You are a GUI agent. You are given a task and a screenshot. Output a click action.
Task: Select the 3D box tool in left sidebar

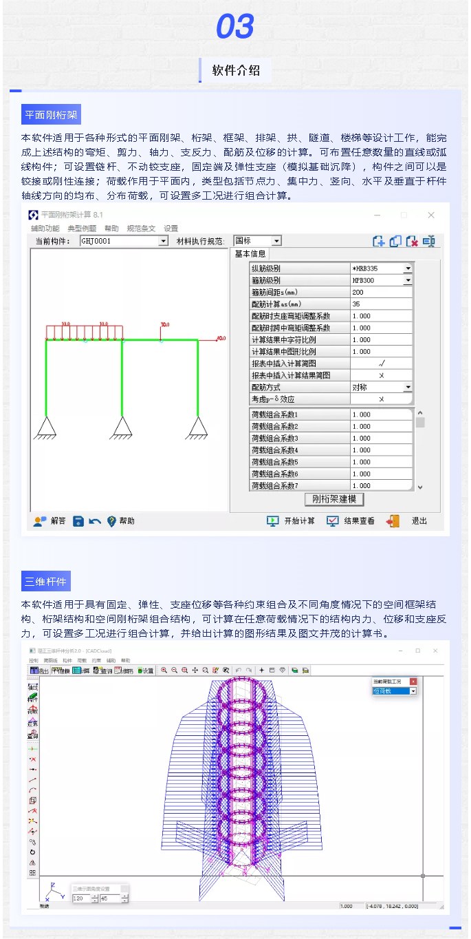[x=32, y=800]
